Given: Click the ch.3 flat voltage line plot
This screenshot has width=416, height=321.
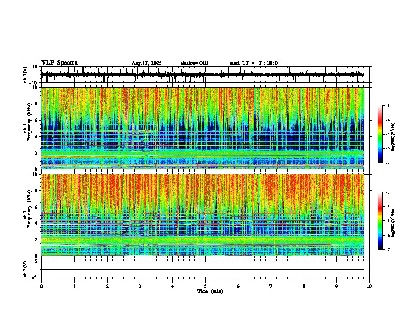Looking at the screenshot, I should [203, 269].
